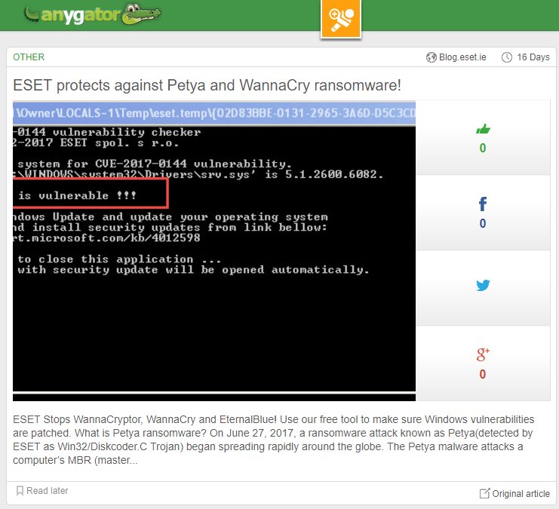Click the article excerpt about WannaCryptor
Viewport: 559px width, 509px height.
[x=278, y=440]
